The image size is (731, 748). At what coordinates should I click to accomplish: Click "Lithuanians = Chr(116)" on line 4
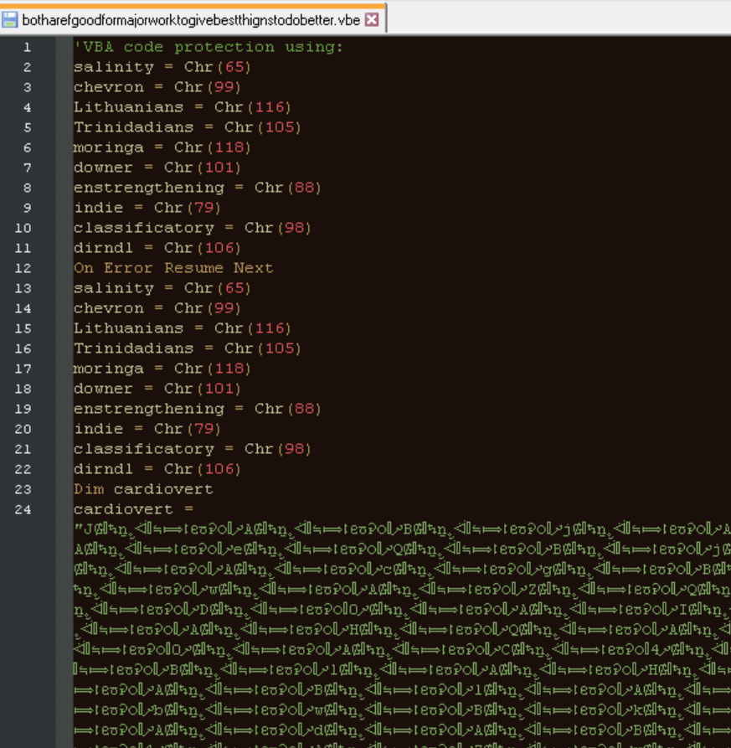(x=183, y=107)
